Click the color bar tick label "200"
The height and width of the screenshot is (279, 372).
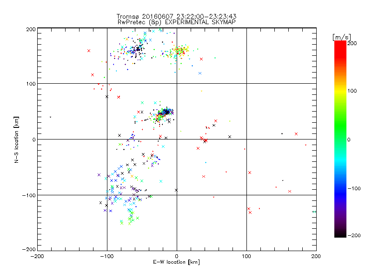[x=352, y=43]
